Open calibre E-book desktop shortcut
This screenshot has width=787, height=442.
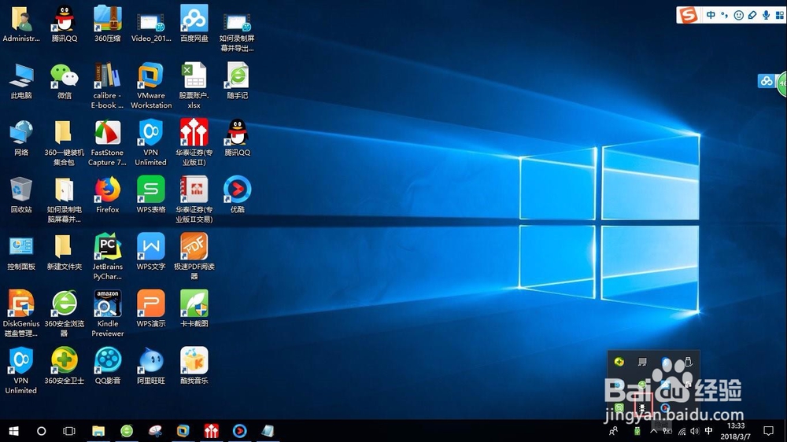107,86
